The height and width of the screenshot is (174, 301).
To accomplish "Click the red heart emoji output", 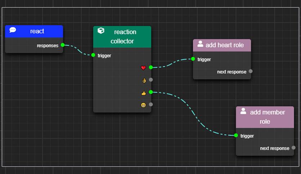I will click(x=143, y=68).
